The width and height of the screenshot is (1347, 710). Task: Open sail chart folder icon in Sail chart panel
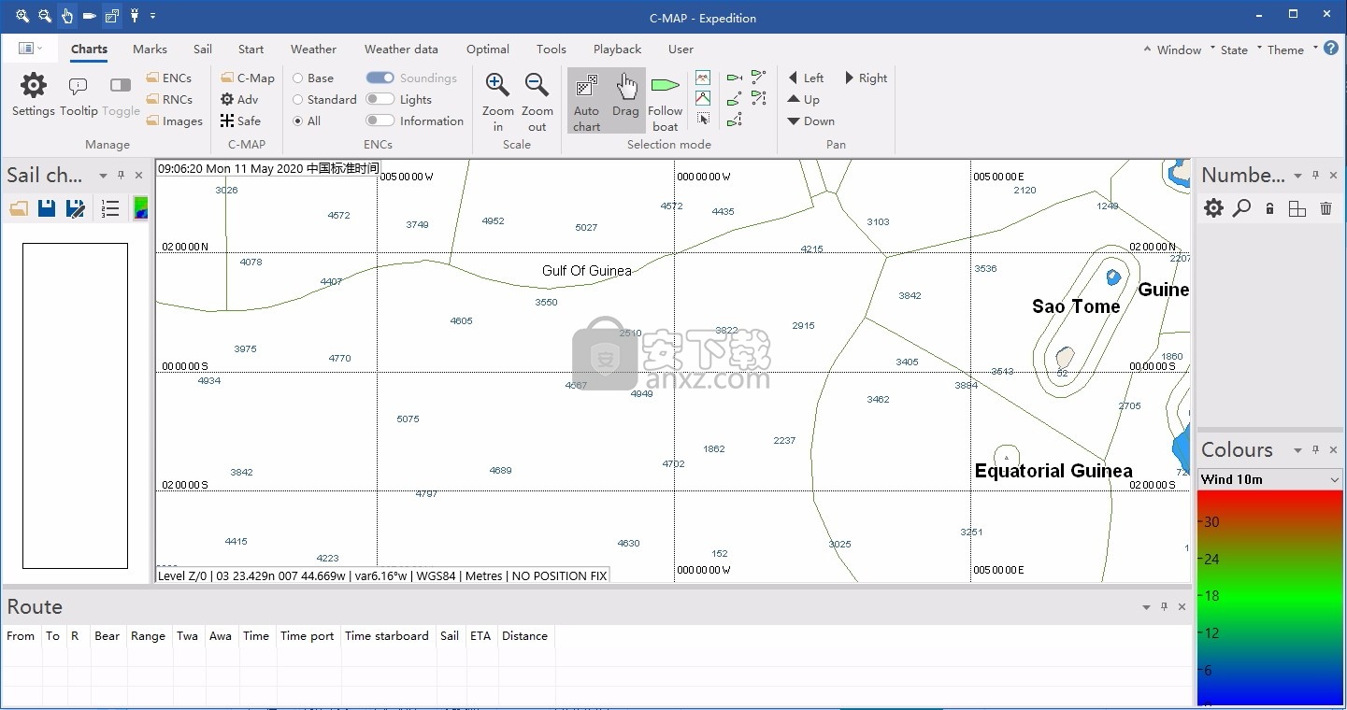(19, 208)
